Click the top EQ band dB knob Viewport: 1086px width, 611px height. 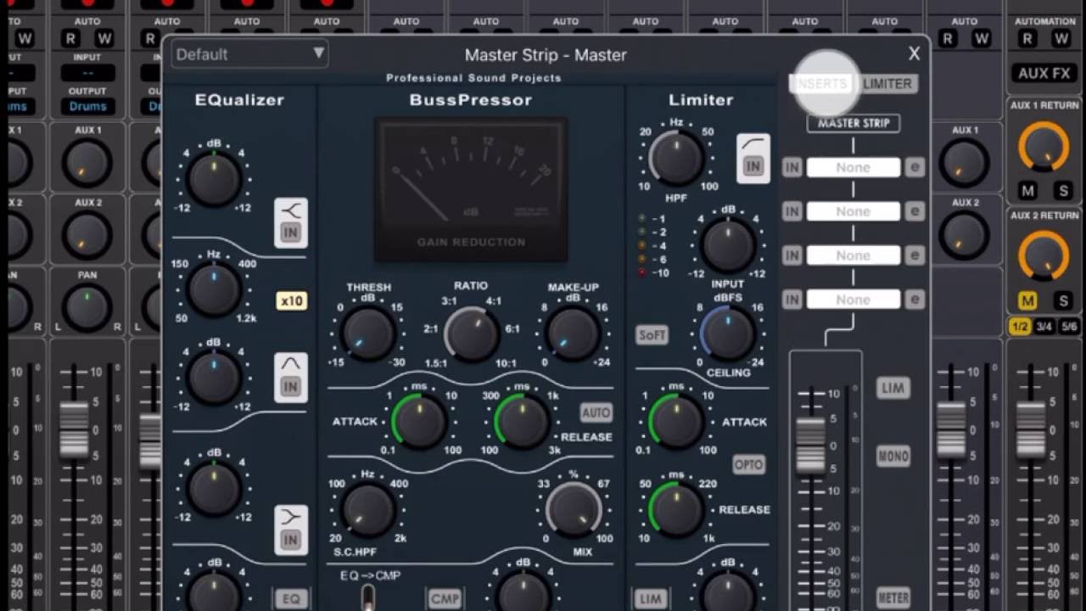(214, 179)
